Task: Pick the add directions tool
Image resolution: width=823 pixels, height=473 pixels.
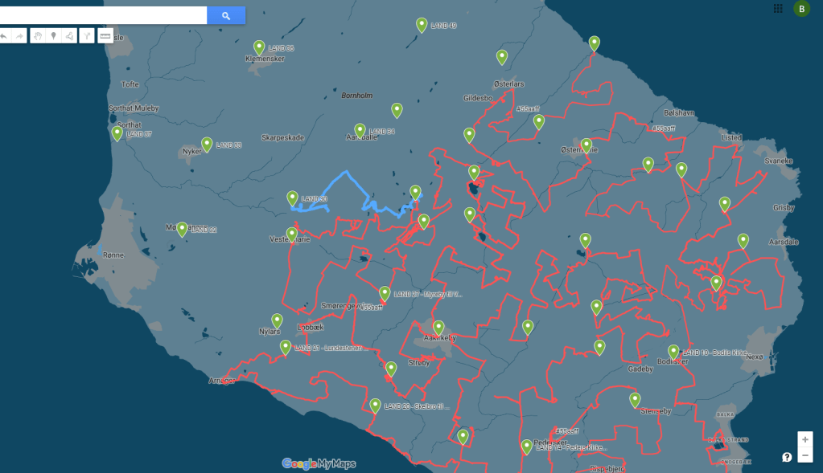Action: point(87,36)
